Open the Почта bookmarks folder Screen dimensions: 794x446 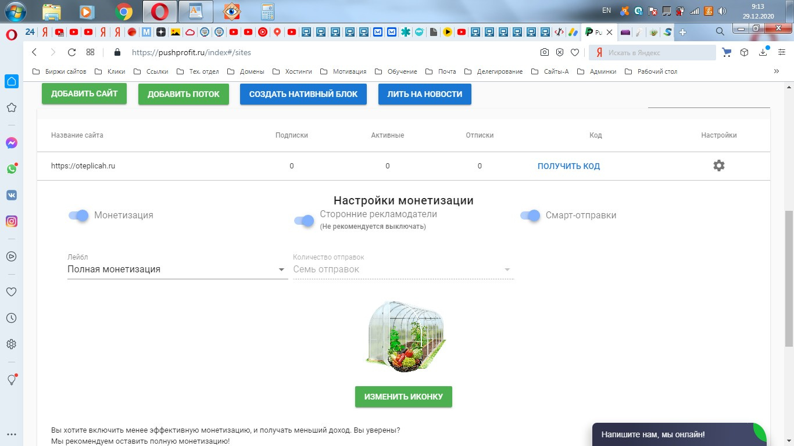coord(441,71)
